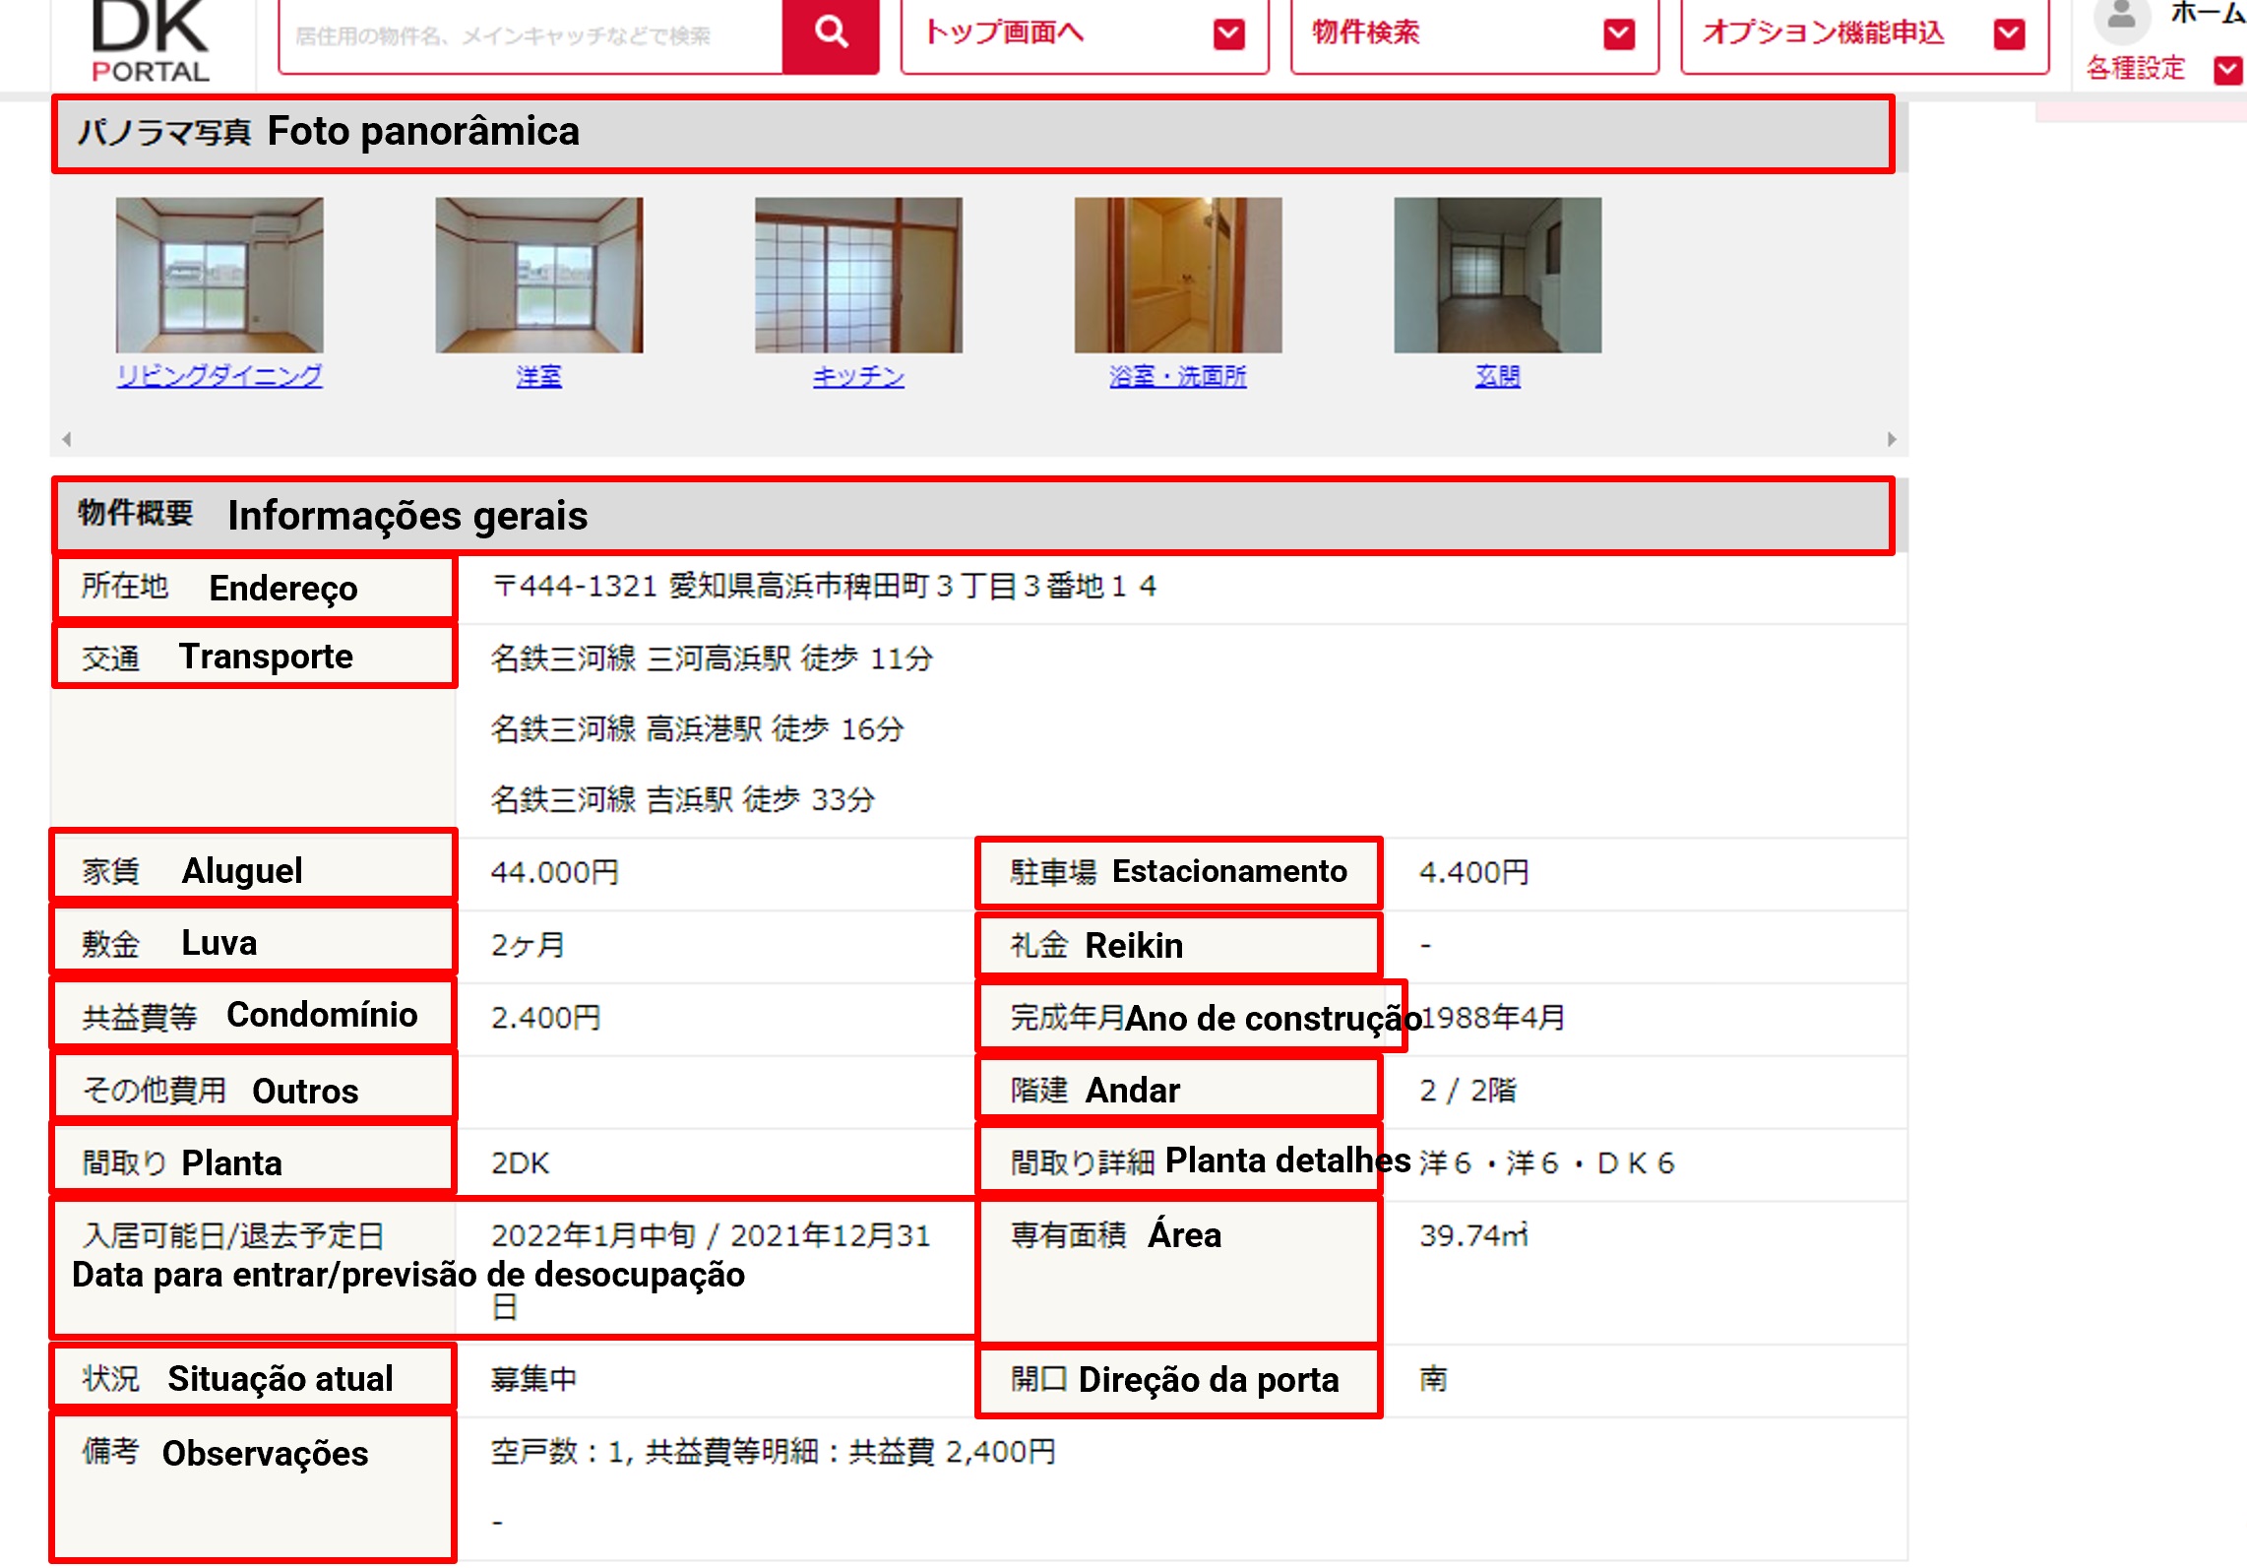Click the user avatar icon
Viewport: 2247px width, 1568px height.
[2120, 17]
